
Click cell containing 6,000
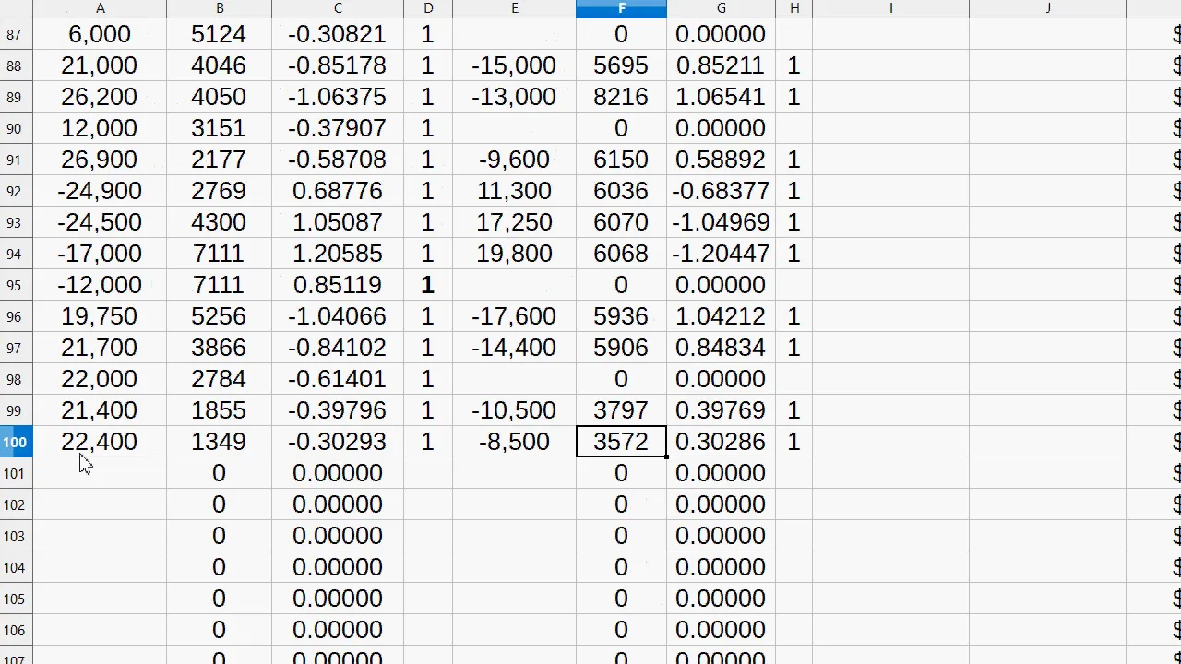(100, 34)
